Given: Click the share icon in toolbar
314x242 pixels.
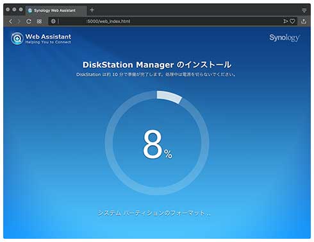Looking at the screenshot, I should (x=304, y=21).
